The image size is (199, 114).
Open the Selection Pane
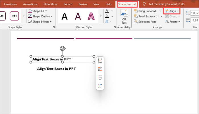[145, 22]
